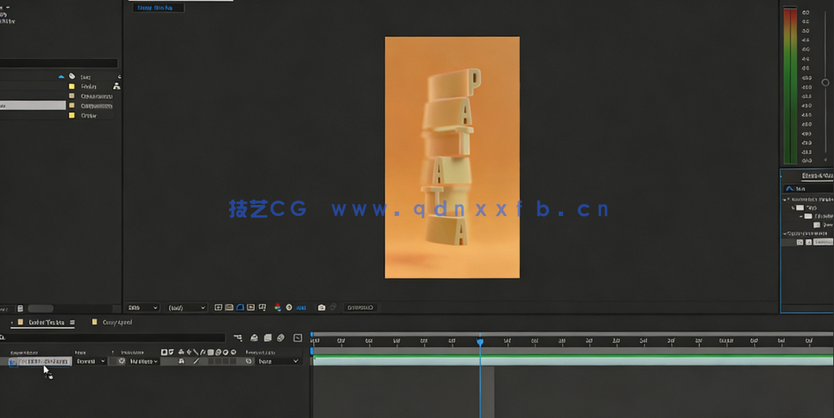Toggle the layer's preserve transparency checkbox
Viewport: 834px width, 418px height.
pyautogui.click(x=113, y=361)
